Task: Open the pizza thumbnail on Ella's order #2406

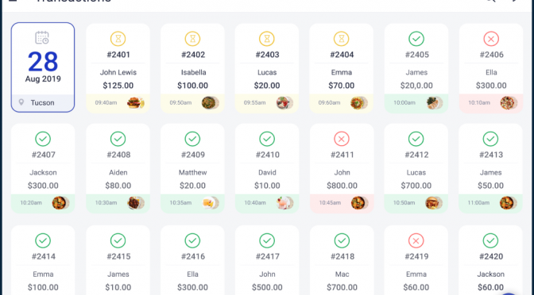Action: 509,102
